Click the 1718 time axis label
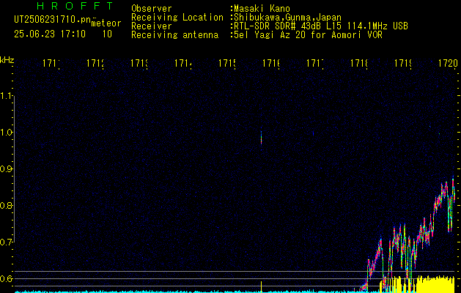461x293 pixels. click(359, 63)
